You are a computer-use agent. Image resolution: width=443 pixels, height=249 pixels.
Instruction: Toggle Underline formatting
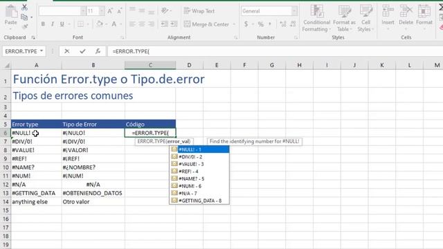coord(62,24)
